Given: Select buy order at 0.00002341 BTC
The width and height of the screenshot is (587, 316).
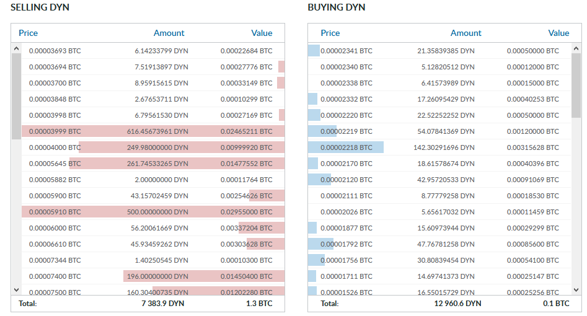Looking at the screenshot, I should click(439, 51).
